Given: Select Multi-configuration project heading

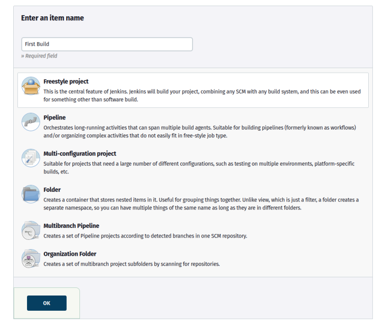Looking at the screenshot, I should [79, 154].
